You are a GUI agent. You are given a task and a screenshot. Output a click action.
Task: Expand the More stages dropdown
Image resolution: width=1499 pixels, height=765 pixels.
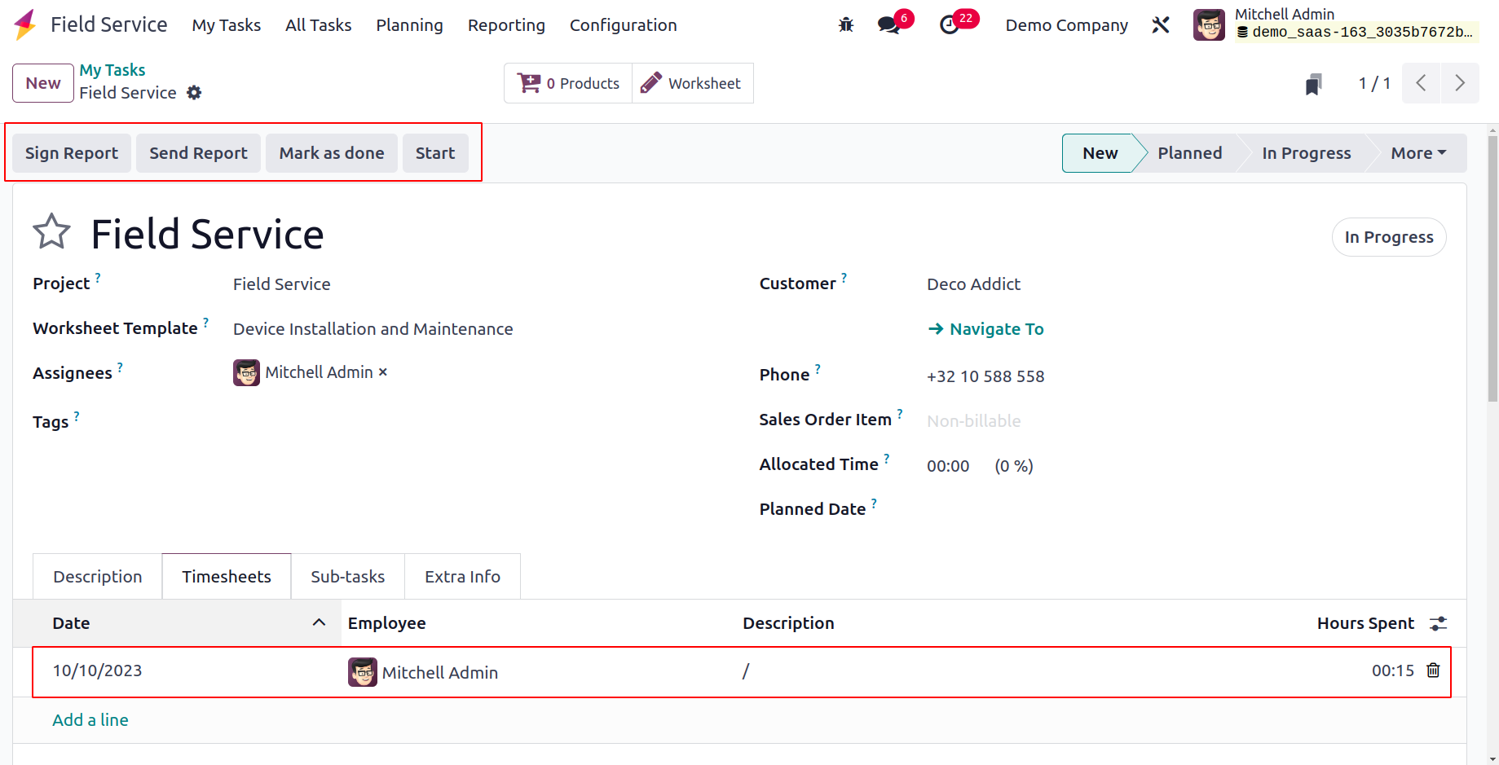pyautogui.click(x=1417, y=153)
